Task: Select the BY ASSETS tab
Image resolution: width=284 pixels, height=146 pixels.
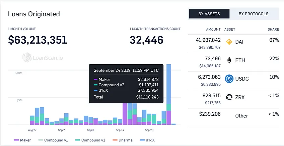Action: (x=209, y=14)
